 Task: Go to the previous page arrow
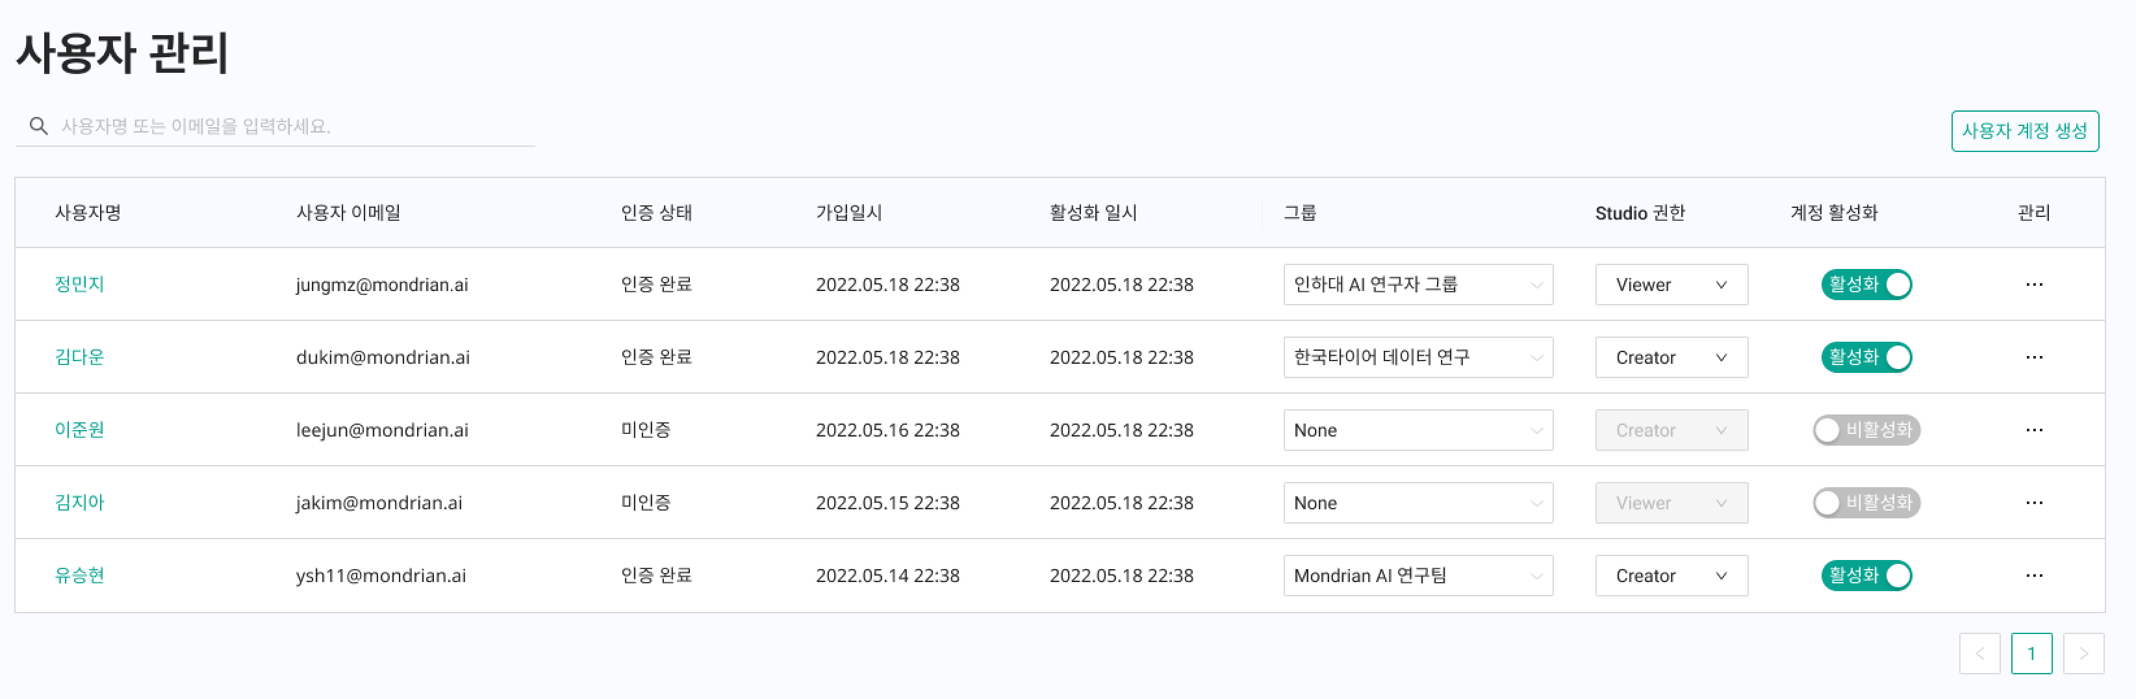[x=1979, y=654]
